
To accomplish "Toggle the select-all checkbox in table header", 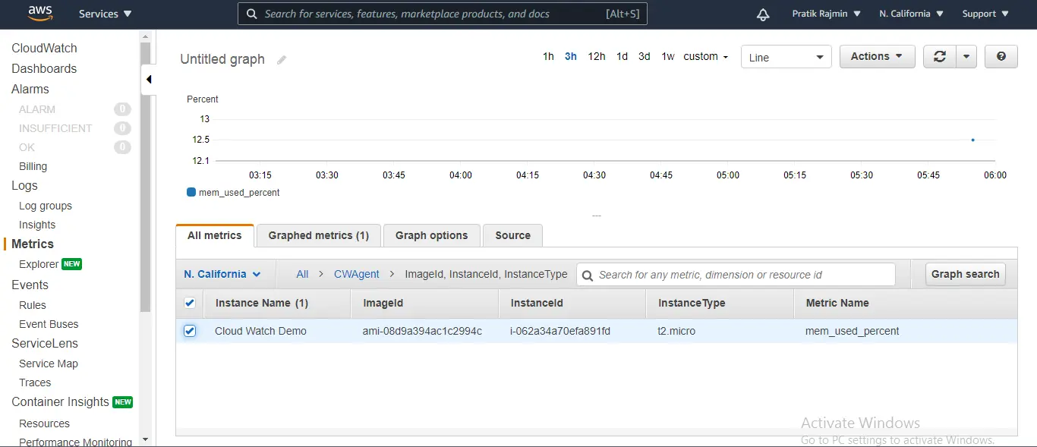I will (190, 303).
